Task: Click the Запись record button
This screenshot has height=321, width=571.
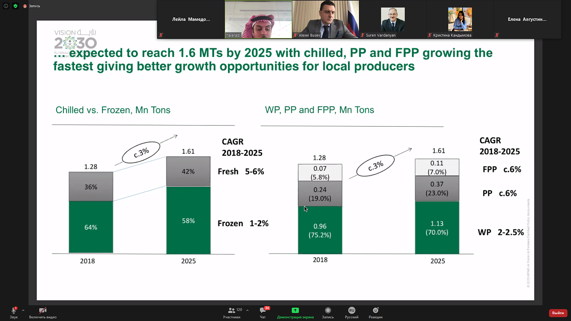Action: (x=328, y=313)
